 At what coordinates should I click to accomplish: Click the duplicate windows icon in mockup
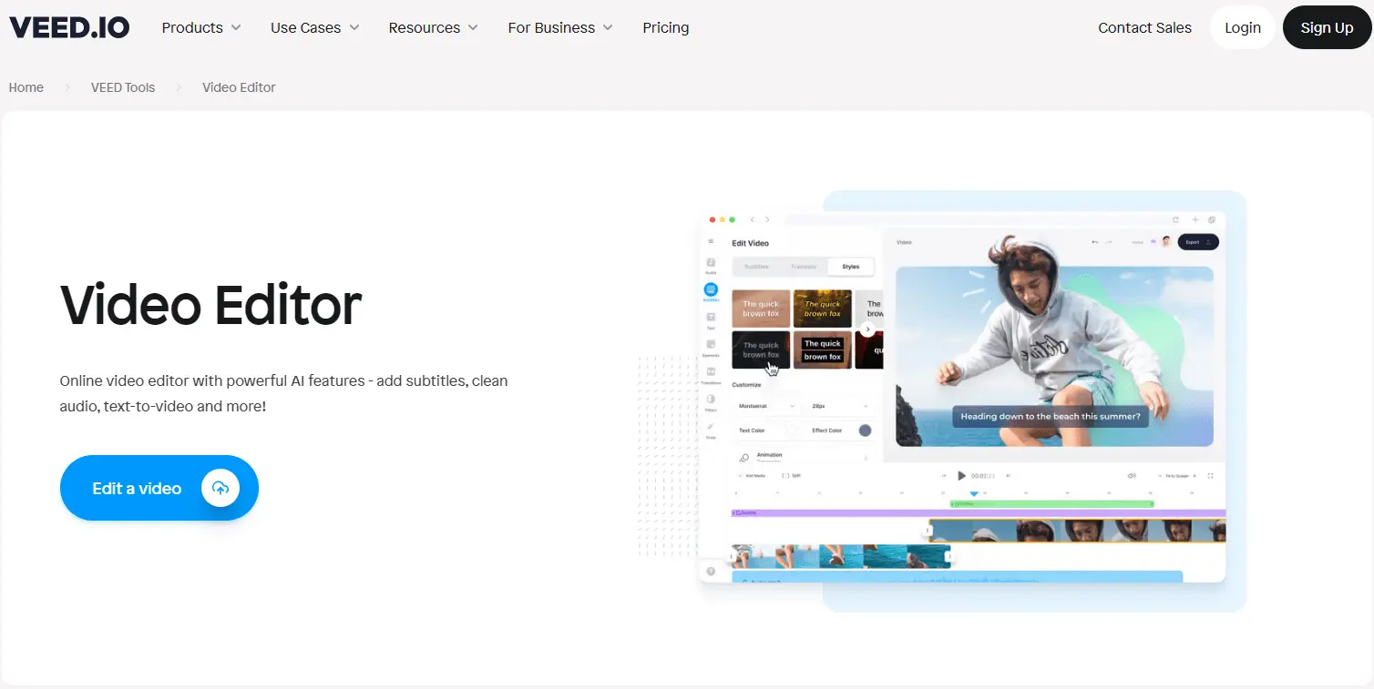click(1212, 219)
